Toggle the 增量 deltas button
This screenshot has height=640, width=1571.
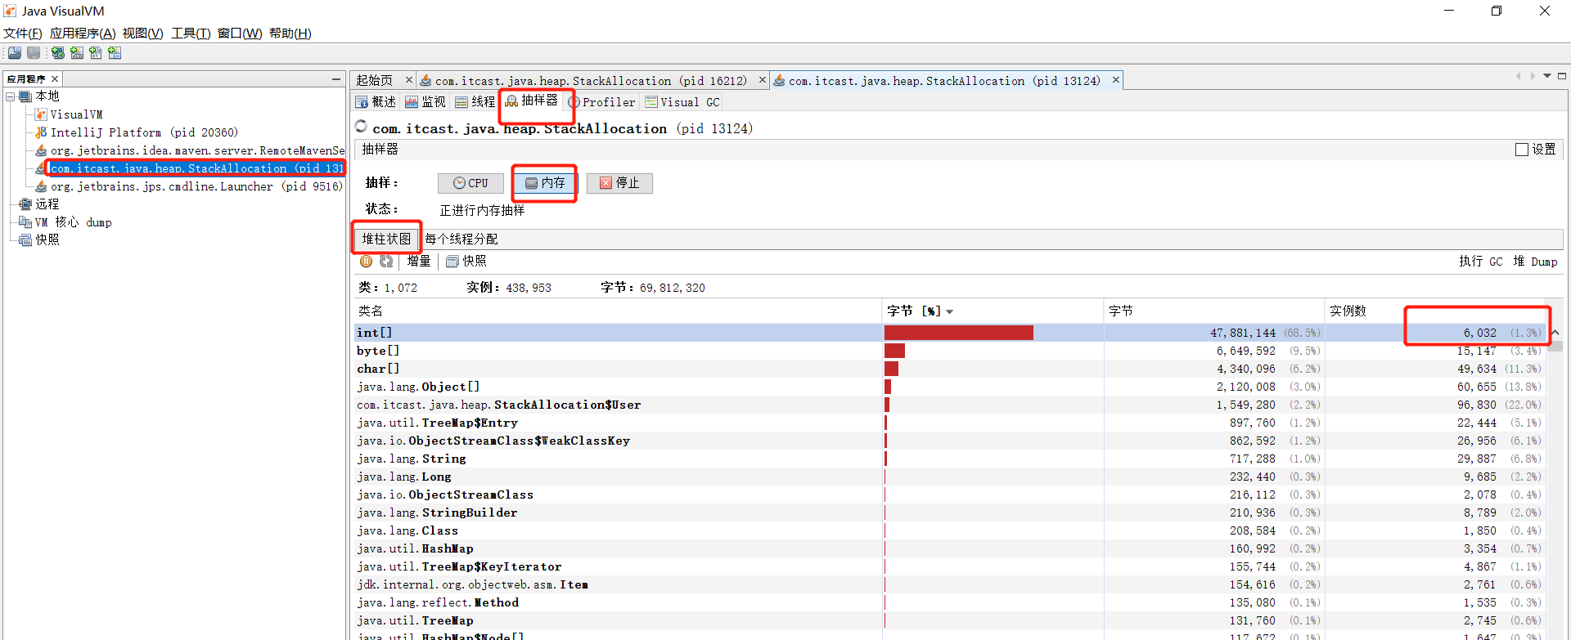419,262
